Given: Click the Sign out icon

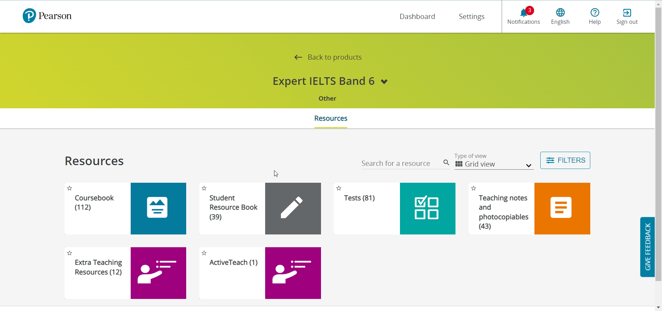Looking at the screenshot, I should tap(627, 13).
